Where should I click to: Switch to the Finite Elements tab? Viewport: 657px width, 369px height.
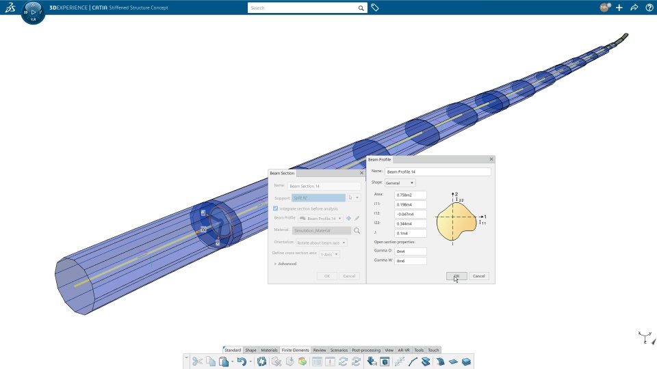tap(295, 350)
